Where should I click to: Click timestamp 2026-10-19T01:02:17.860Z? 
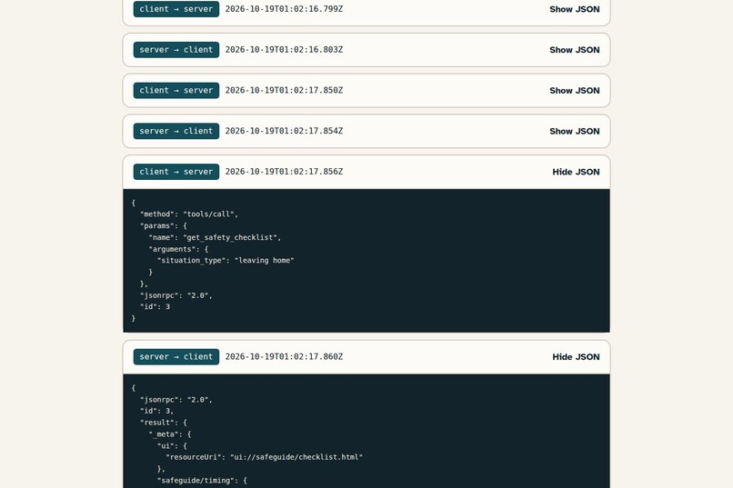(285, 356)
